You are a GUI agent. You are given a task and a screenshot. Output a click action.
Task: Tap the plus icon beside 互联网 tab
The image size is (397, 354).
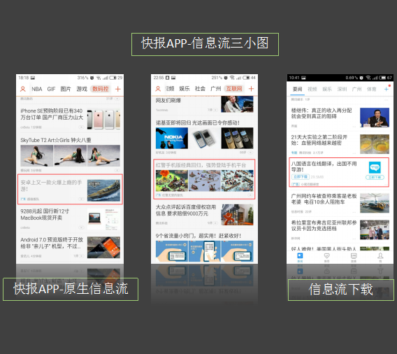coord(251,88)
